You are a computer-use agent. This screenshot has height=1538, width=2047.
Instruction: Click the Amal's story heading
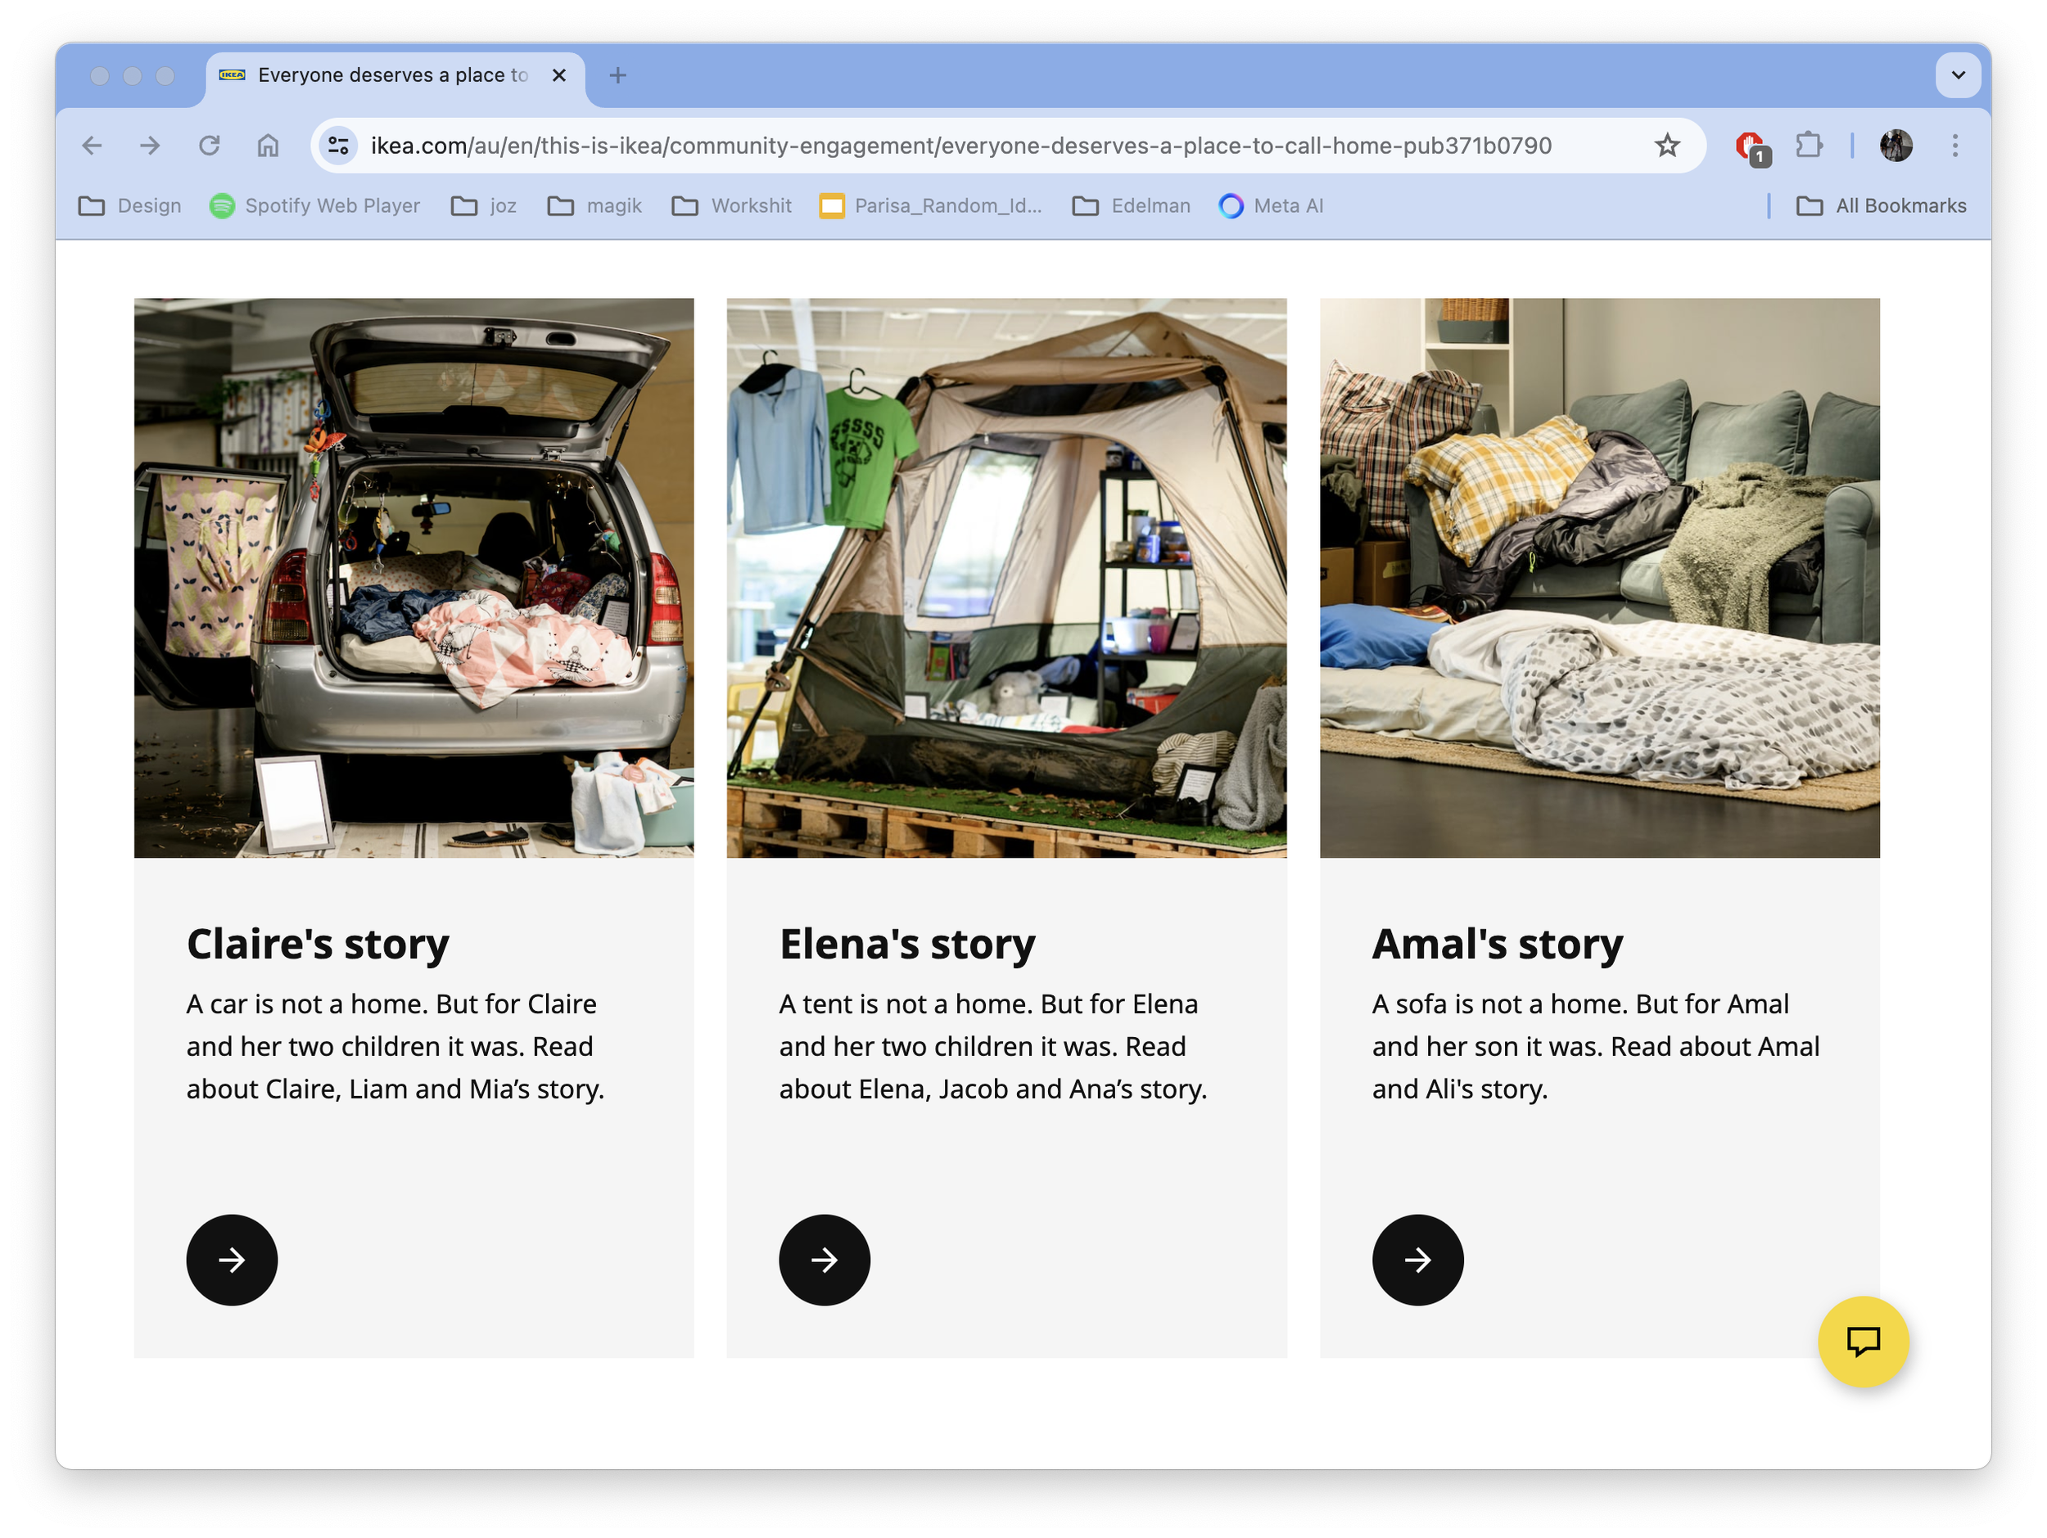tap(1498, 943)
